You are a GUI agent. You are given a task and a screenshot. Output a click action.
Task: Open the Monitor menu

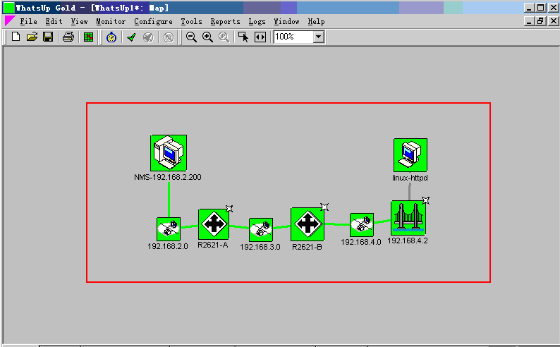[x=111, y=21]
